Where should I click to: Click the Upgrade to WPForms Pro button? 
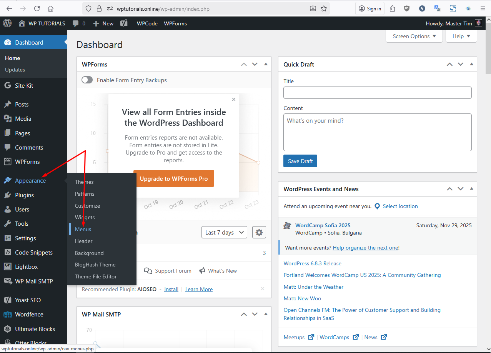pos(174,179)
